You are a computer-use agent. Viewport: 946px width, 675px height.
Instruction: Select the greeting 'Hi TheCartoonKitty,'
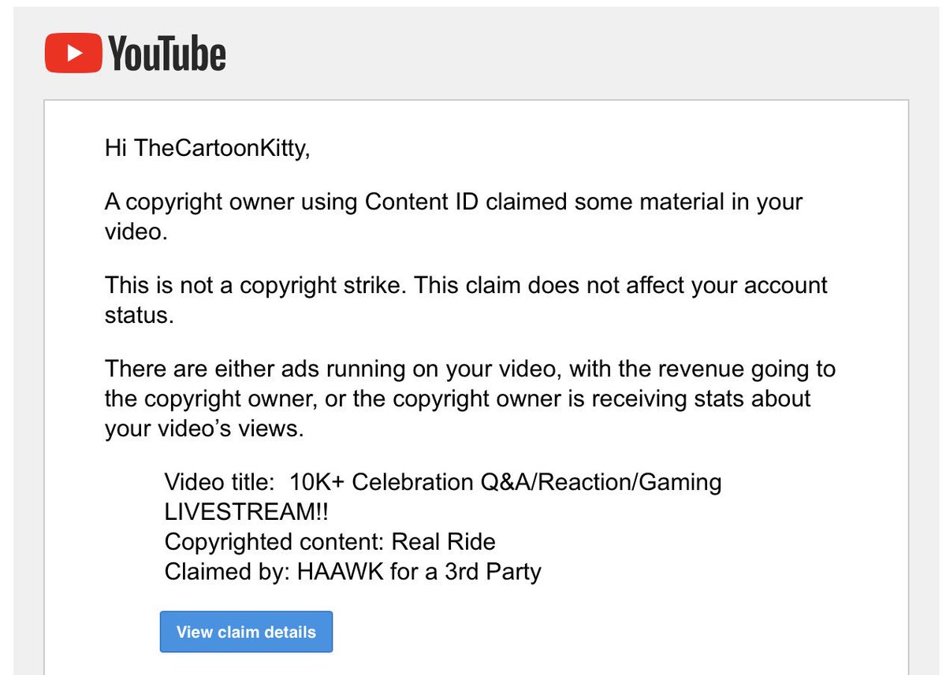tap(208, 148)
